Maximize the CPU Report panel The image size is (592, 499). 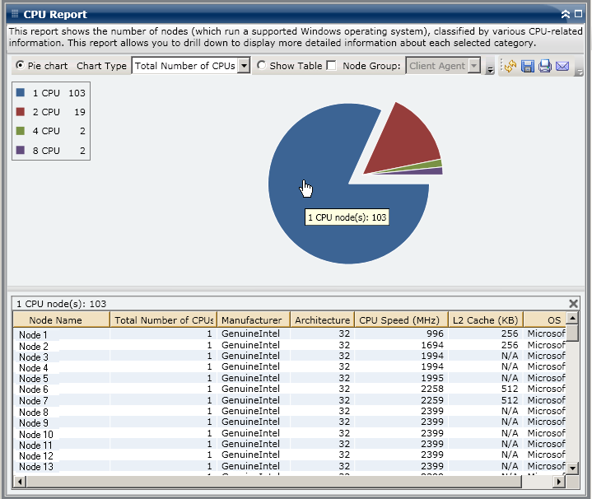pos(578,14)
